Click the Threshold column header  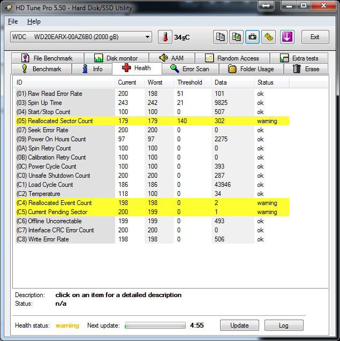pyautogui.click(x=192, y=82)
